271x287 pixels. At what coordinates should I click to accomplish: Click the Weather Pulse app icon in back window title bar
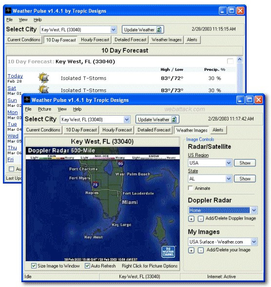click(8, 10)
